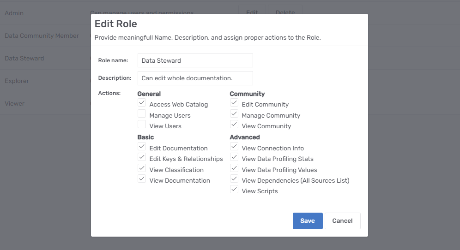
Task: Disable the Edit Community checkbox
Action: coord(234,103)
